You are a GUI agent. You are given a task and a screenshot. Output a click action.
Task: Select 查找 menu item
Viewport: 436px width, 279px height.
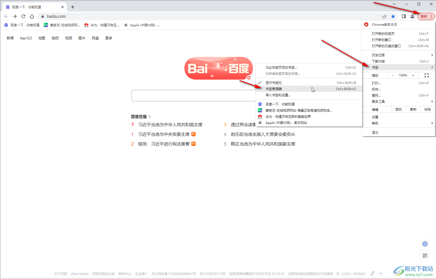click(398, 95)
